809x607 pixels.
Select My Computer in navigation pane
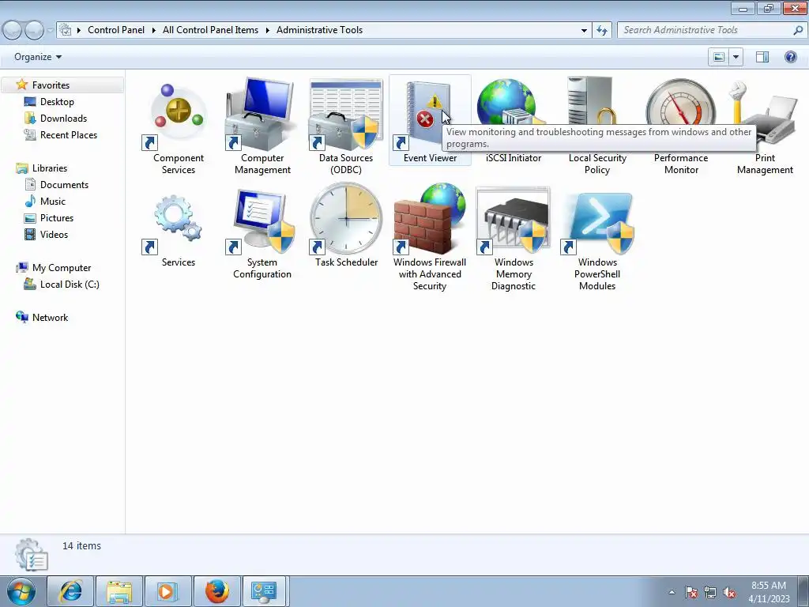point(62,268)
